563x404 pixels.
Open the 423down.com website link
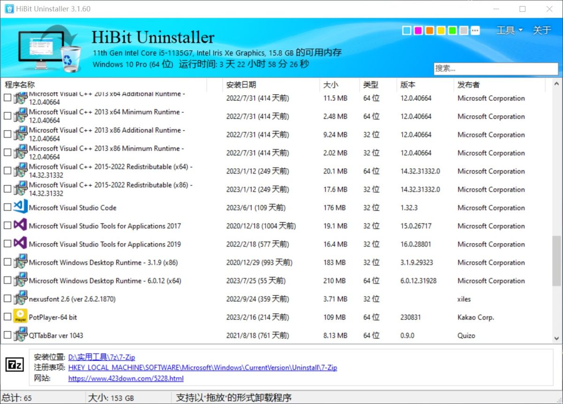[126, 378]
